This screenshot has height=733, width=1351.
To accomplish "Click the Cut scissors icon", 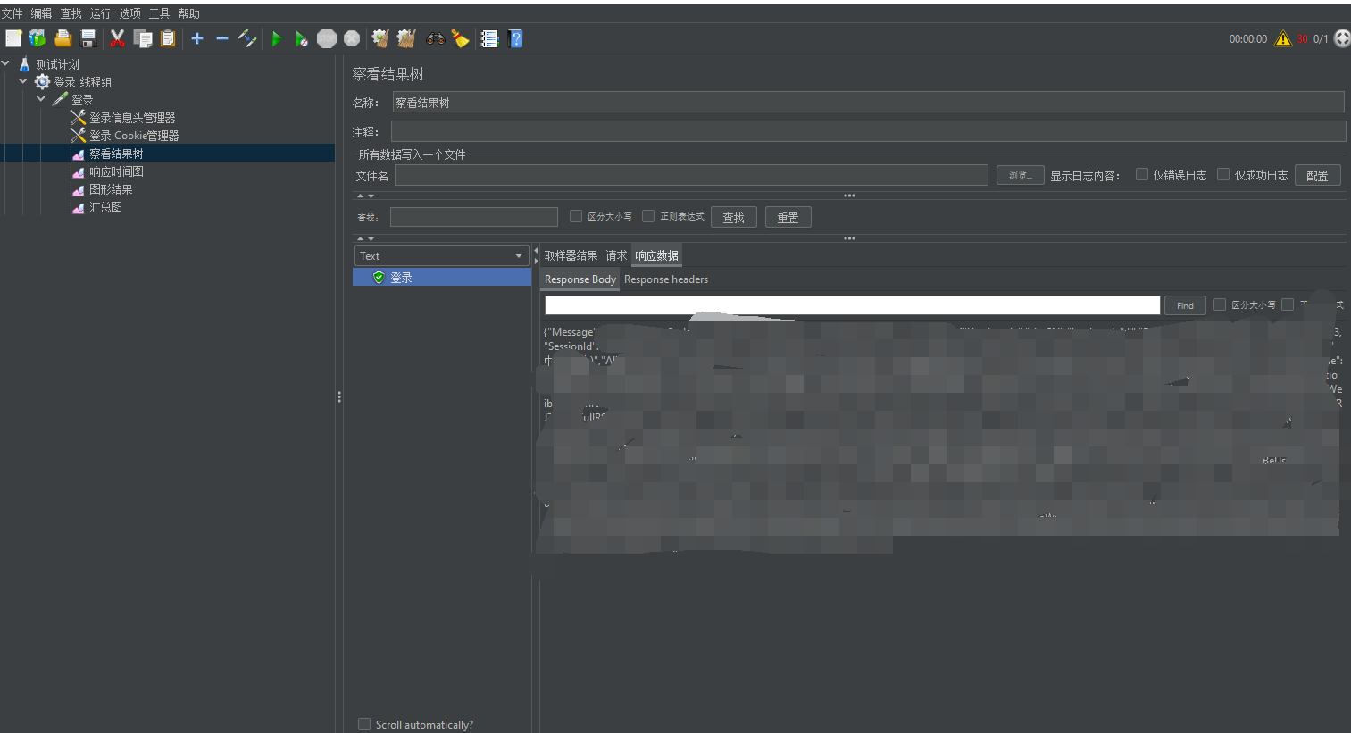I will (117, 38).
